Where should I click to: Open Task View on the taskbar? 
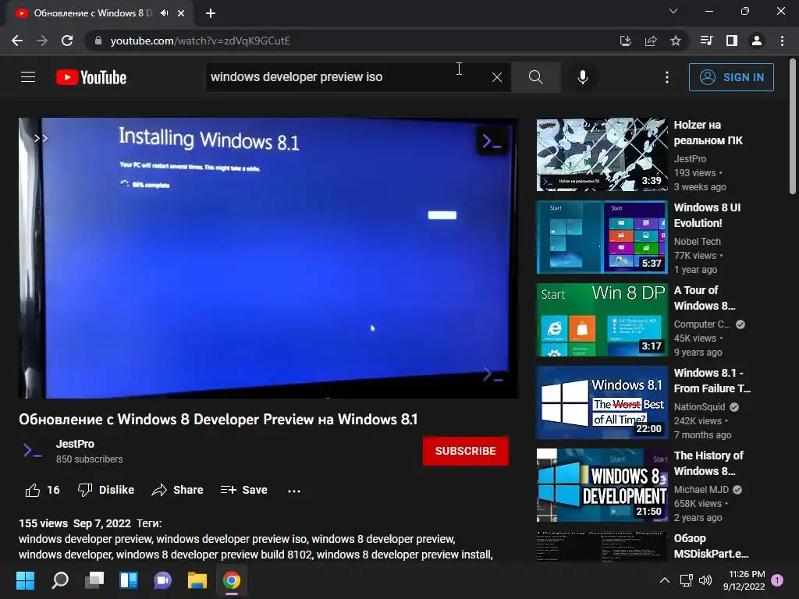(x=94, y=580)
